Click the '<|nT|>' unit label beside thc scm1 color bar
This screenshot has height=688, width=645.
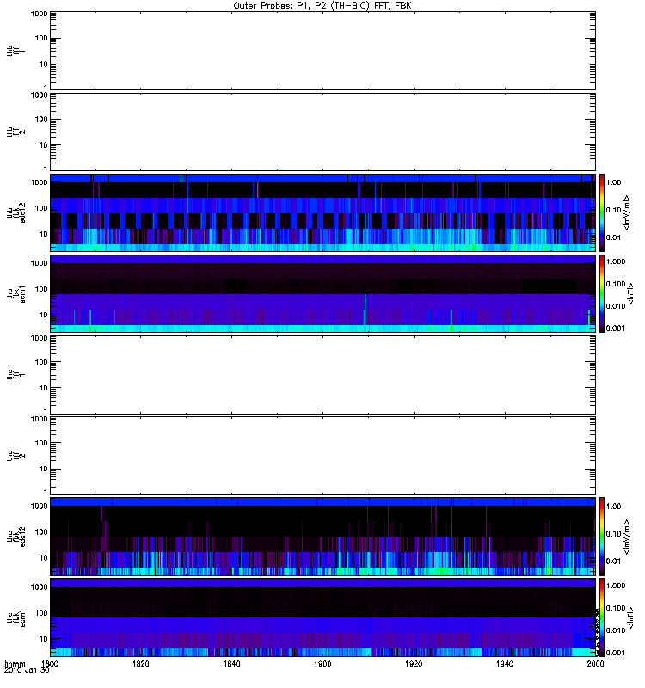(631, 617)
